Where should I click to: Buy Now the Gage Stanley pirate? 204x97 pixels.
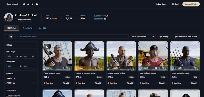tap(145, 83)
